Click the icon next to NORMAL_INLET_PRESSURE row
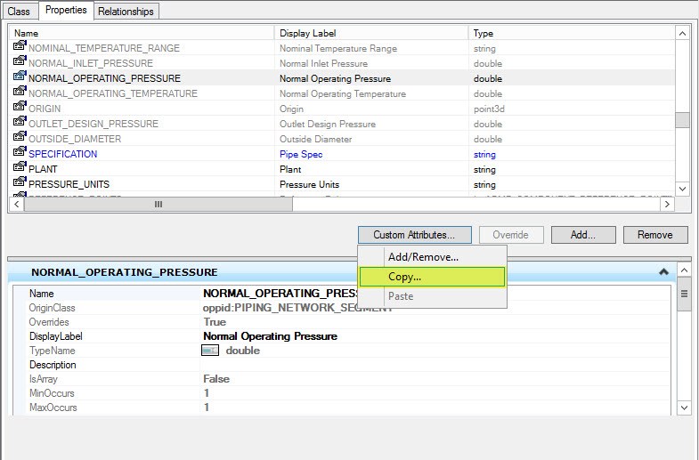 point(20,63)
